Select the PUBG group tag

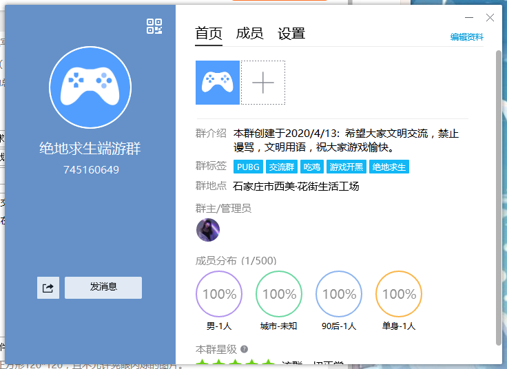(x=248, y=167)
